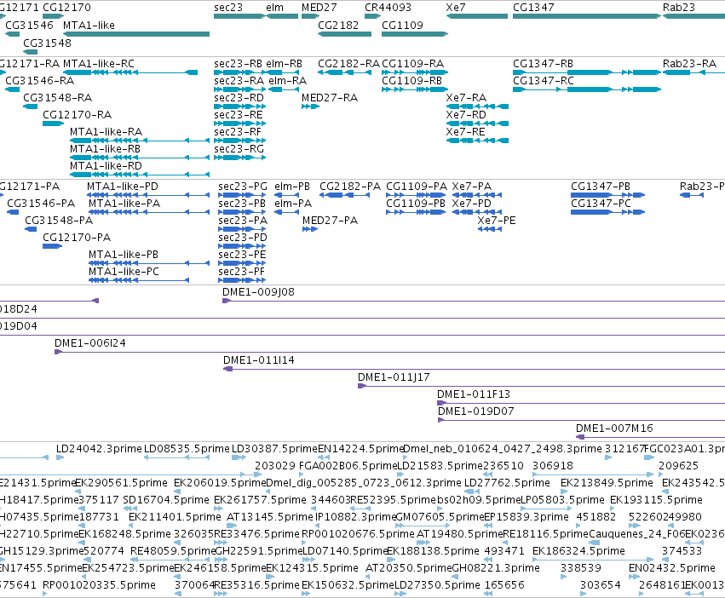Select BAC clone DME1-009J08
Screen dimensions: 725x598
click(x=474, y=301)
